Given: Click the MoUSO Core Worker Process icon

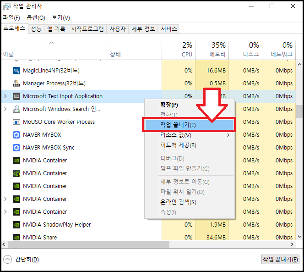Looking at the screenshot, I should coord(16,122).
